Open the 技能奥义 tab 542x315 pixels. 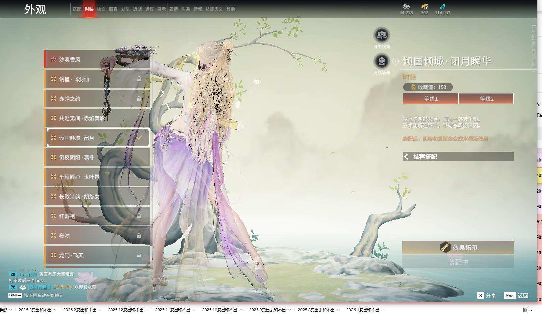(x=214, y=9)
